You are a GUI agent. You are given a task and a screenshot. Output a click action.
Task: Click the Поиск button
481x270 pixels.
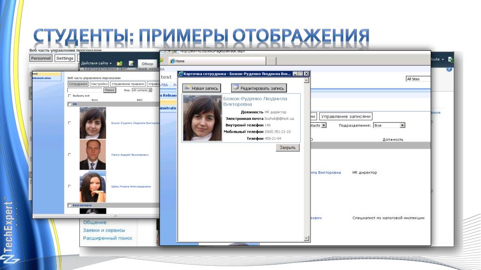pyautogui.click(x=109, y=90)
